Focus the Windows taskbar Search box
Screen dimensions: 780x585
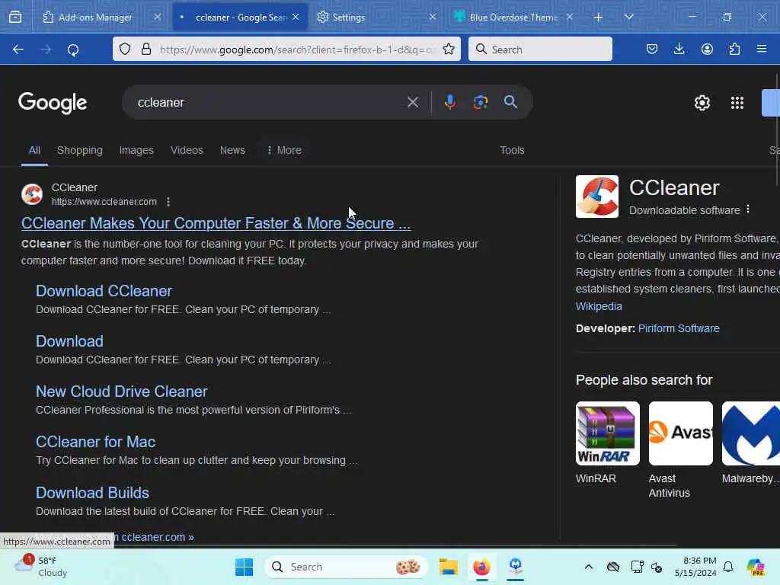coord(347,567)
